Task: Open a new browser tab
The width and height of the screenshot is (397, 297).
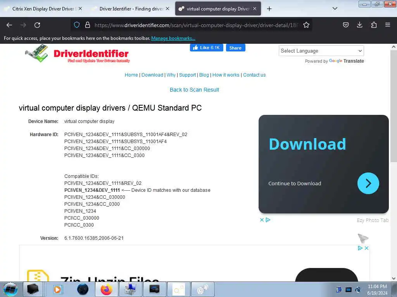Action: tap(269, 9)
